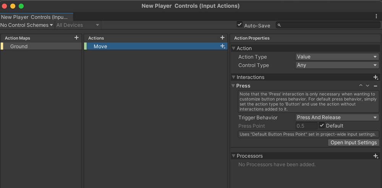Uncheck the Default press point checkbox
The width and height of the screenshot is (382, 188).
coord(322,126)
